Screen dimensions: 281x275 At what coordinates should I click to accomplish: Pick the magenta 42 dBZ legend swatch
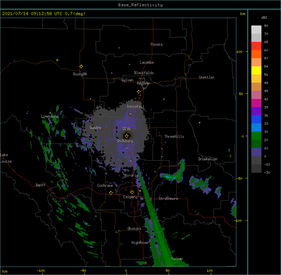click(x=256, y=103)
